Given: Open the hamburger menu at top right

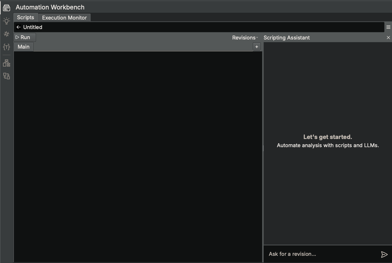Looking at the screenshot, I should pyautogui.click(x=388, y=27).
